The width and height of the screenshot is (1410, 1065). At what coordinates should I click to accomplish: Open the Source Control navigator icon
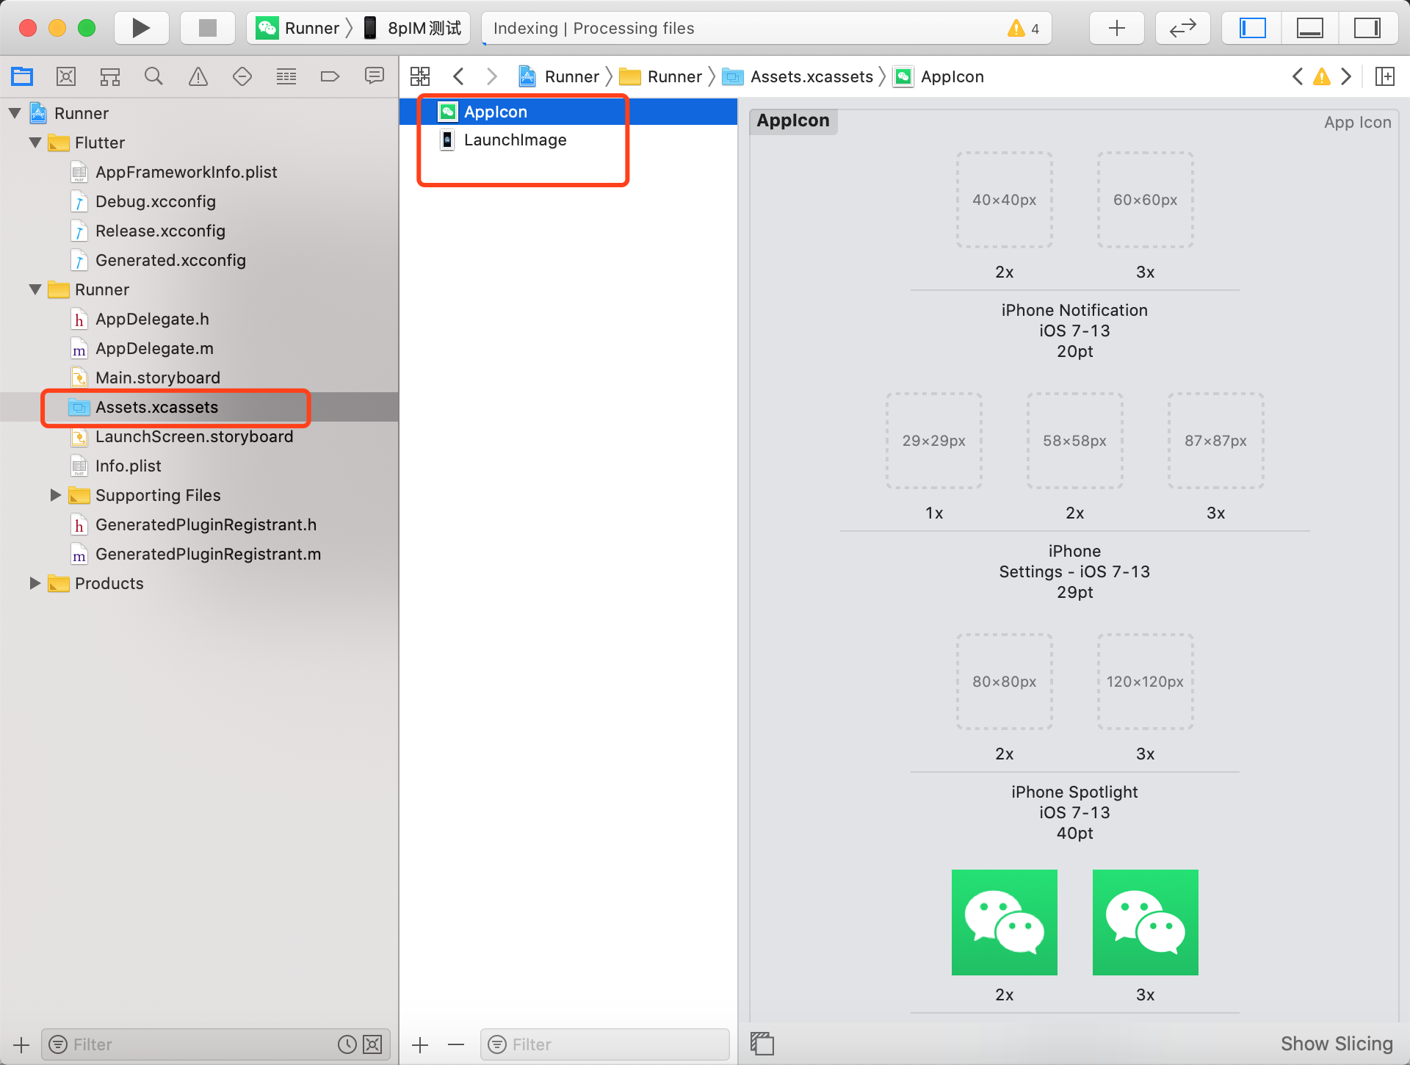[66, 76]
